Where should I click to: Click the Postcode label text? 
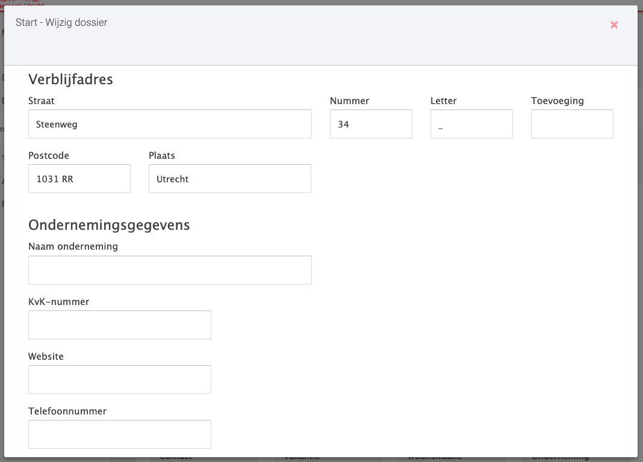(x=49, y=156)
